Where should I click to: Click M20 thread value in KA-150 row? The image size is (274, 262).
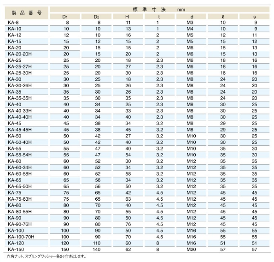click(x=192, y=250)
